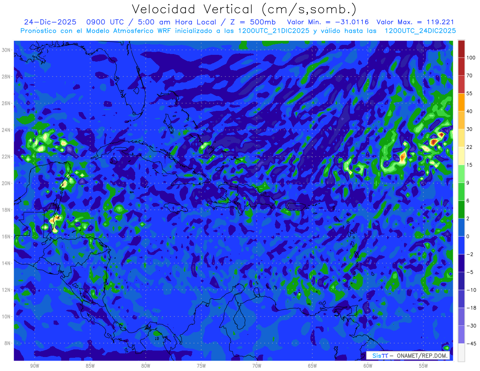The height and width of the screenshot is (371, 480).
Task: Pick the light green swatch between 9 and 15
Action: point(461,174)
